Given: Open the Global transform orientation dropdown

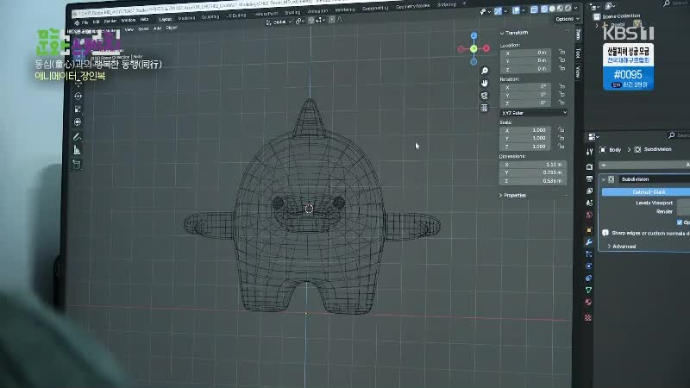Looking at the screenshot, I should [x=279, y=22].
